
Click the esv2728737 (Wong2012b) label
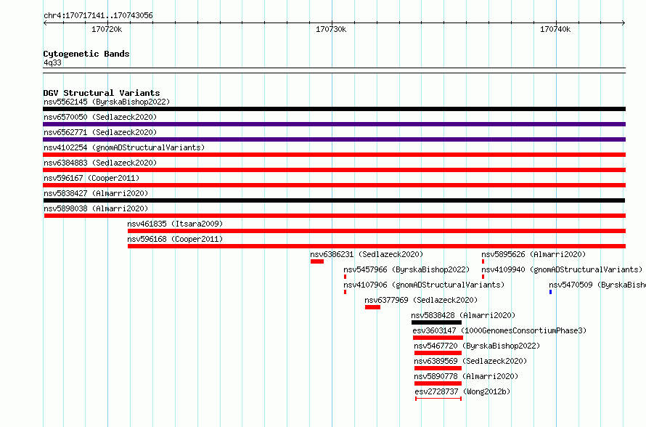[462, 391]
